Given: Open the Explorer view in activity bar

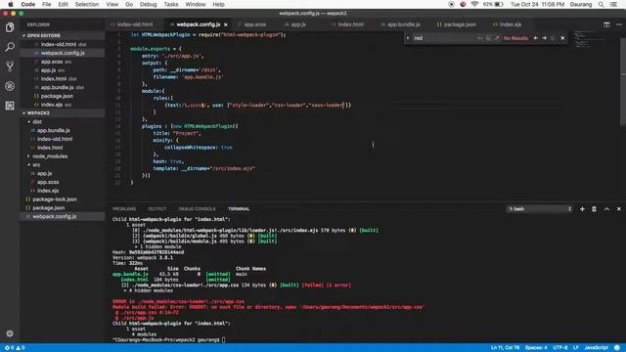Looking at the screenshot, I should (10, 27).
